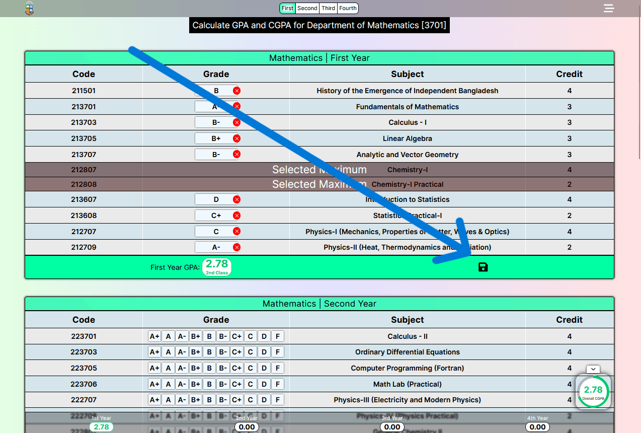The width and height of the screenshot is (641, 433).
Task: Open the hamburger menu icon
Action: (x=609, y=8)
